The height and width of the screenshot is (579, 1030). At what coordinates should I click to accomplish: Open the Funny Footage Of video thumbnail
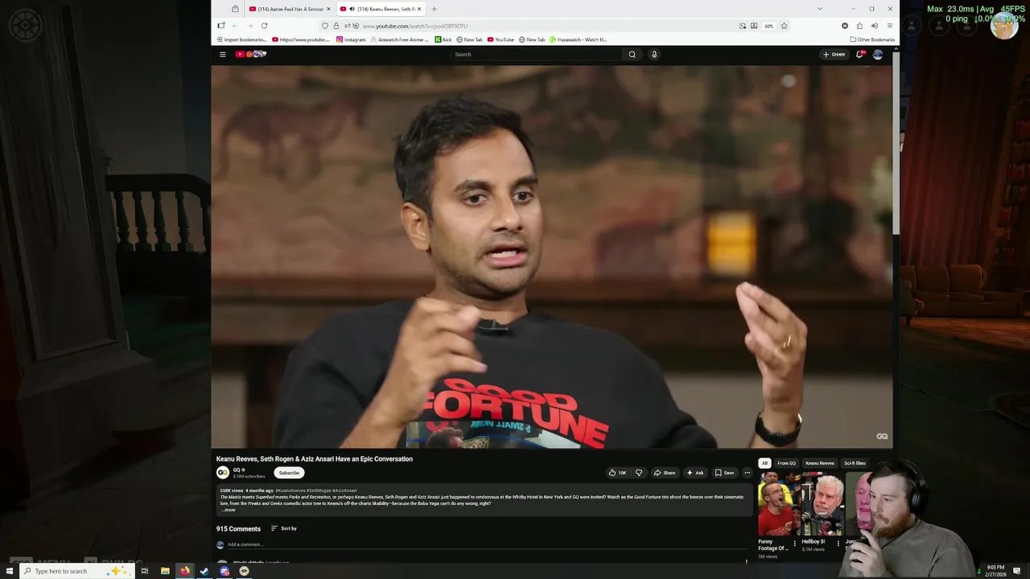coord(778,504)
